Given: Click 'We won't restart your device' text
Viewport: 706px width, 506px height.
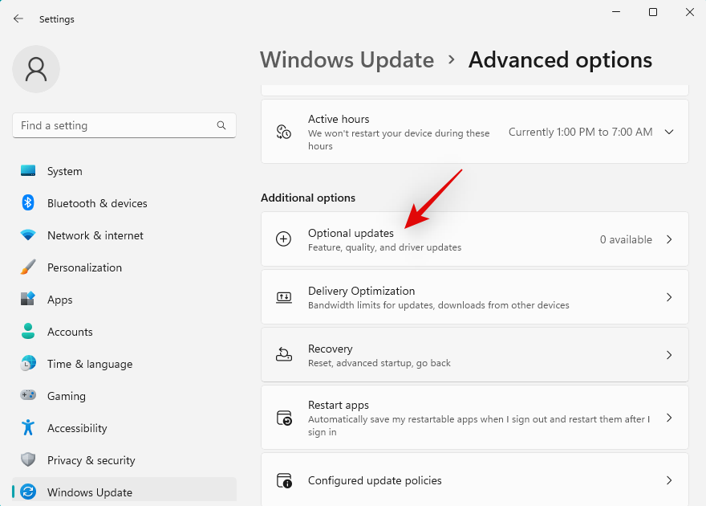Looking at the screenshot, I should pos(399,140).
